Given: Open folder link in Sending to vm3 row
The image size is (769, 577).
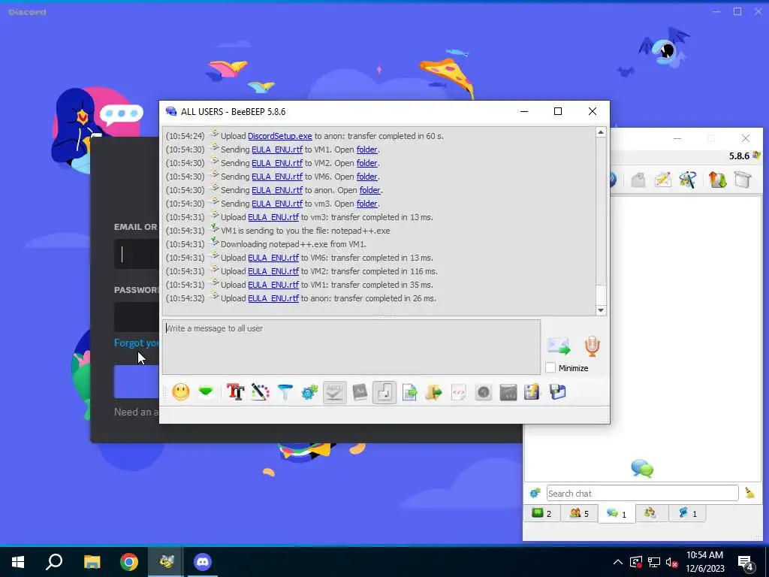Looking at the screenshot, I should (366, 204).
